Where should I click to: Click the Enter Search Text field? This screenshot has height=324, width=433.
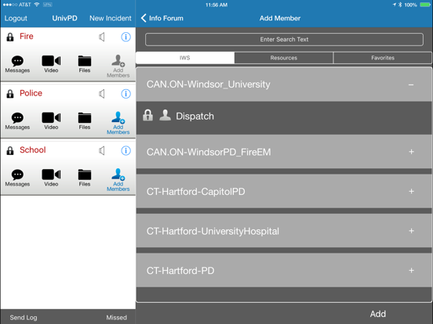click(x=284, y=39)
